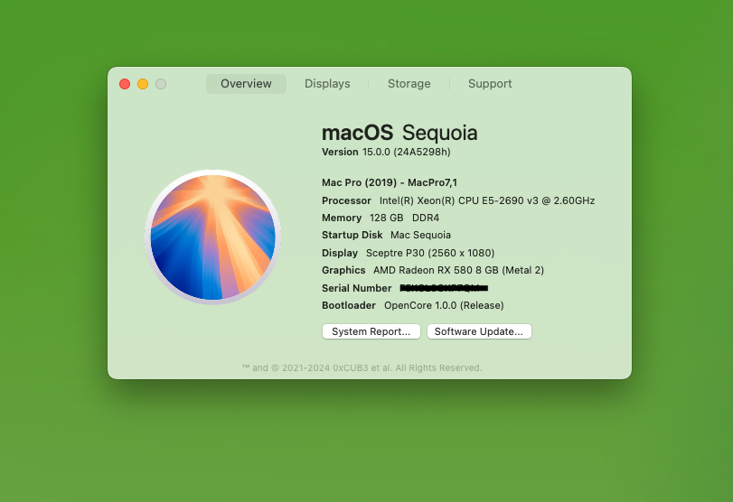Select the Overview tab

coord(246,84)
